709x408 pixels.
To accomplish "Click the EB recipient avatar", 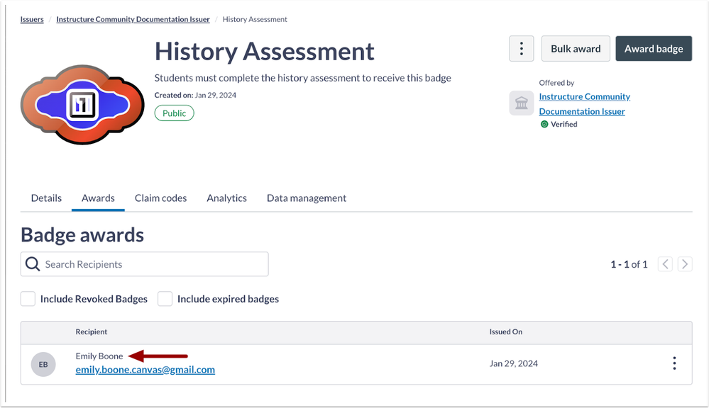I will (43, 364).
